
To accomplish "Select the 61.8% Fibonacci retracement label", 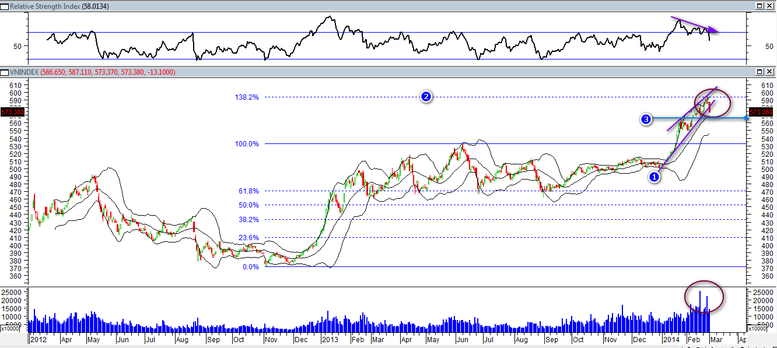I will click(x=248, y=191).
